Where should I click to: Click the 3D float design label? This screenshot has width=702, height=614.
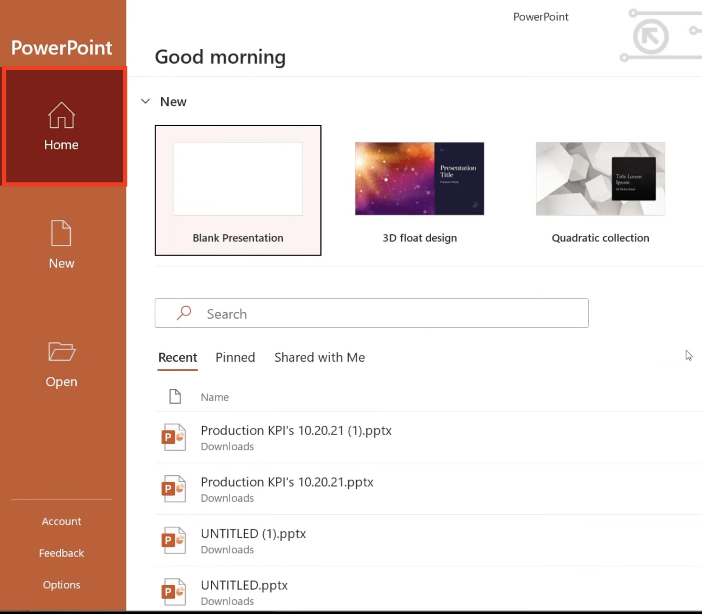click(x=420, y=238)
